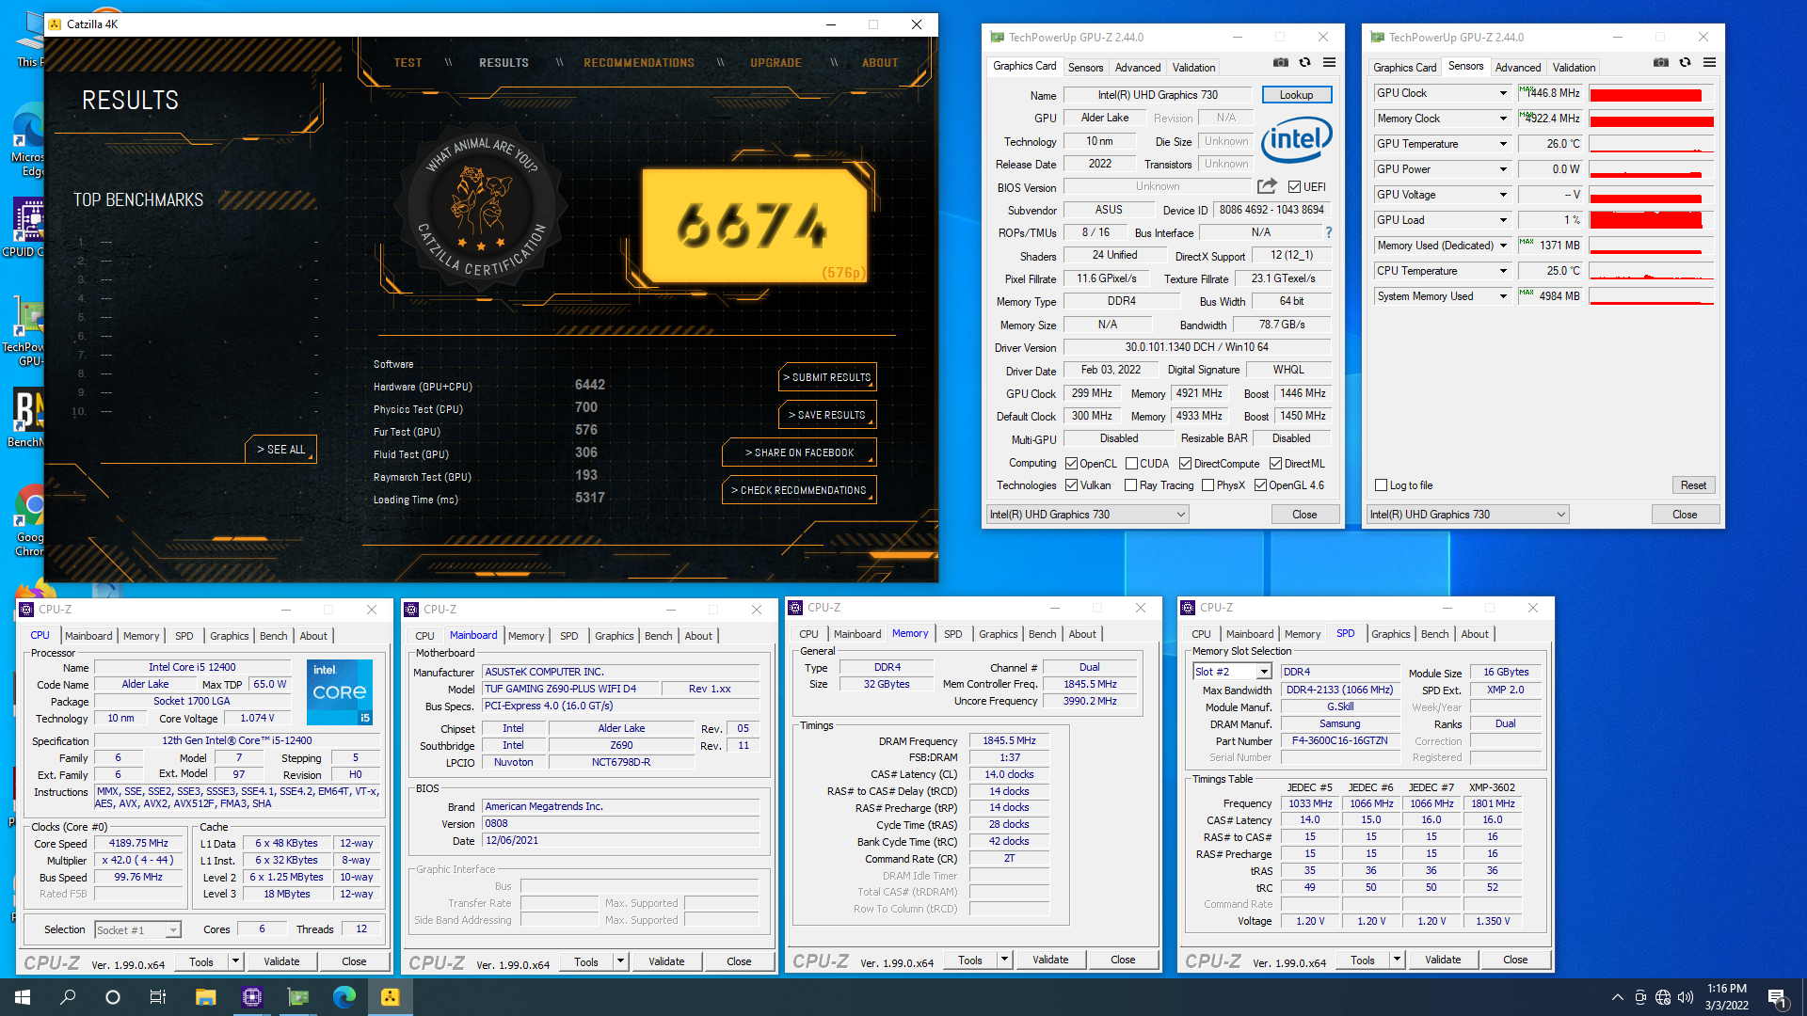
Task: Click the GPU Name field in GPU-Z
Action: (1158, 95)
